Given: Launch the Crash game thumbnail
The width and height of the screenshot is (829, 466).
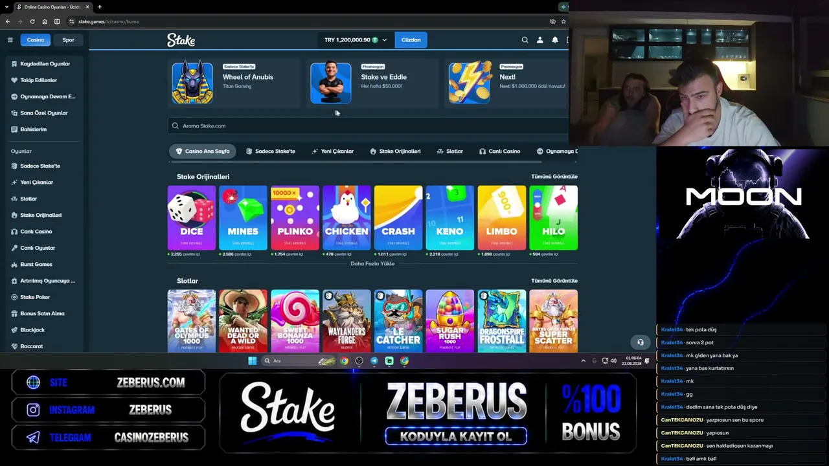Looking at the screenshot, I should (398, 217).
